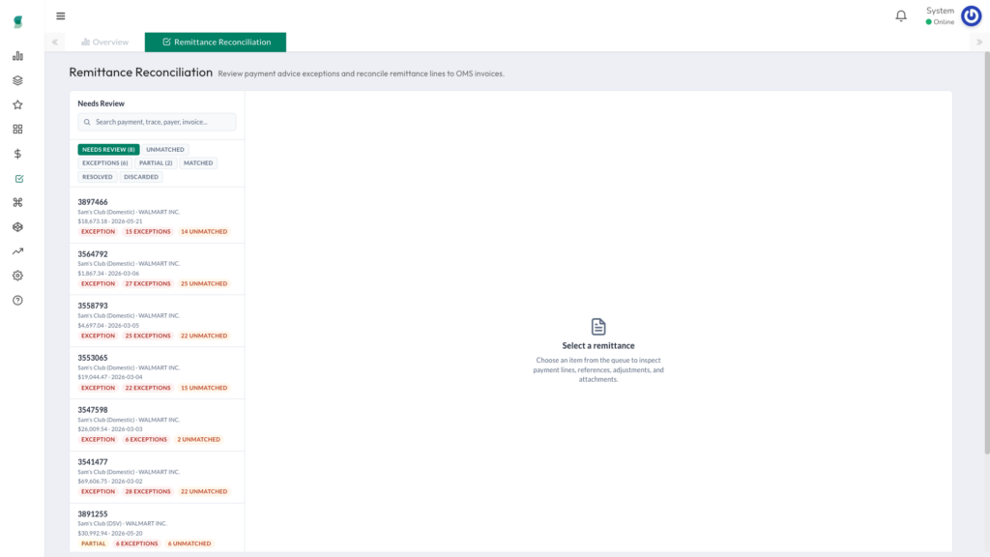
Task: Click the search magnifier icon
Action: click(x=87, y=122)
